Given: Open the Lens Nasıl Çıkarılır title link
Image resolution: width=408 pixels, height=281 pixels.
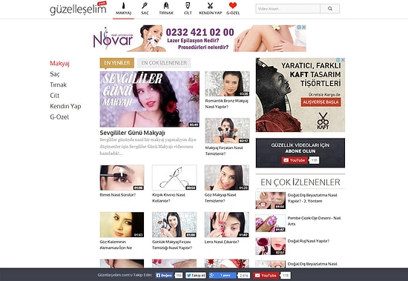Looking at the screenshot, I should coord(222,242).
